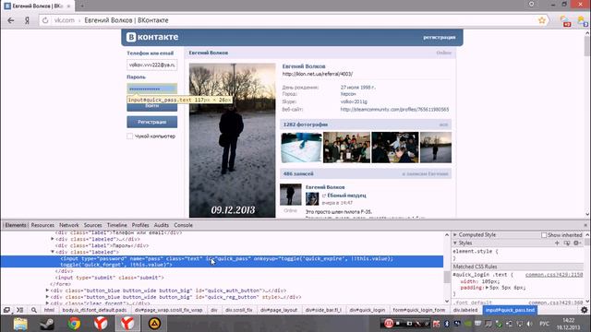Go back with the browser back arrow

click(10, 20)
